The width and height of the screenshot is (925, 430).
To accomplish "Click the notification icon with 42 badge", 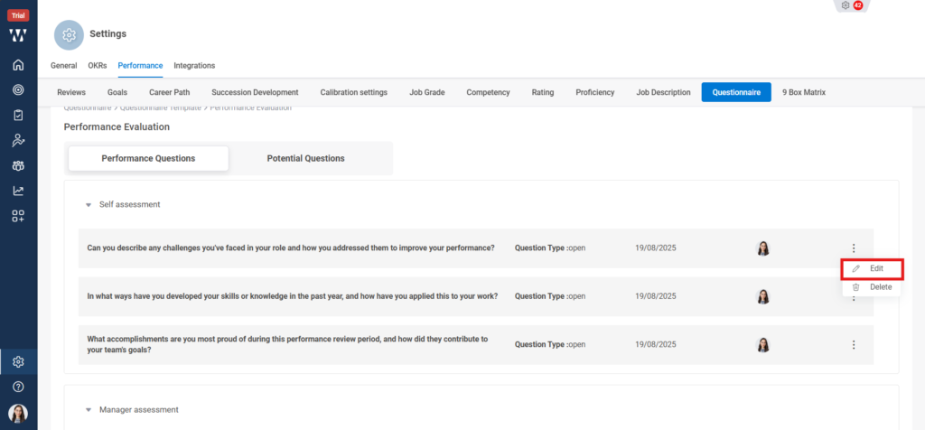I will click(851, 5).
